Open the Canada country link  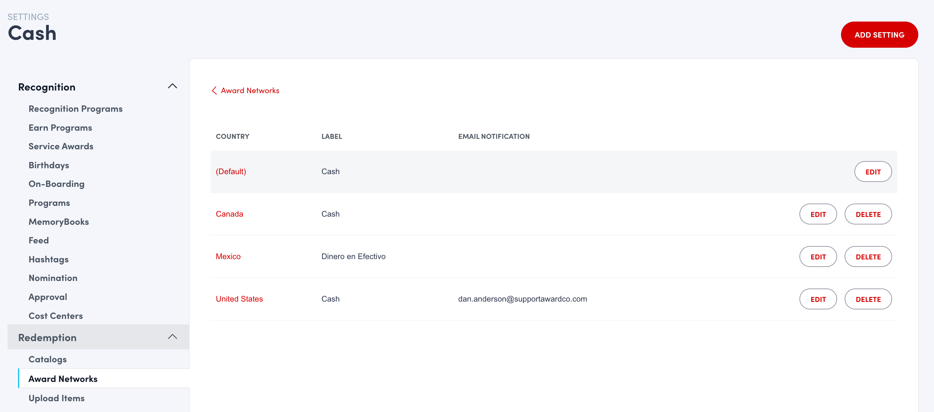[x=229, y=214]
